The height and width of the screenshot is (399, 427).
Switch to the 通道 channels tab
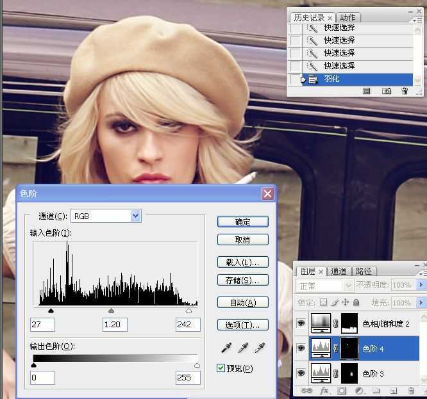click(339, 271)
